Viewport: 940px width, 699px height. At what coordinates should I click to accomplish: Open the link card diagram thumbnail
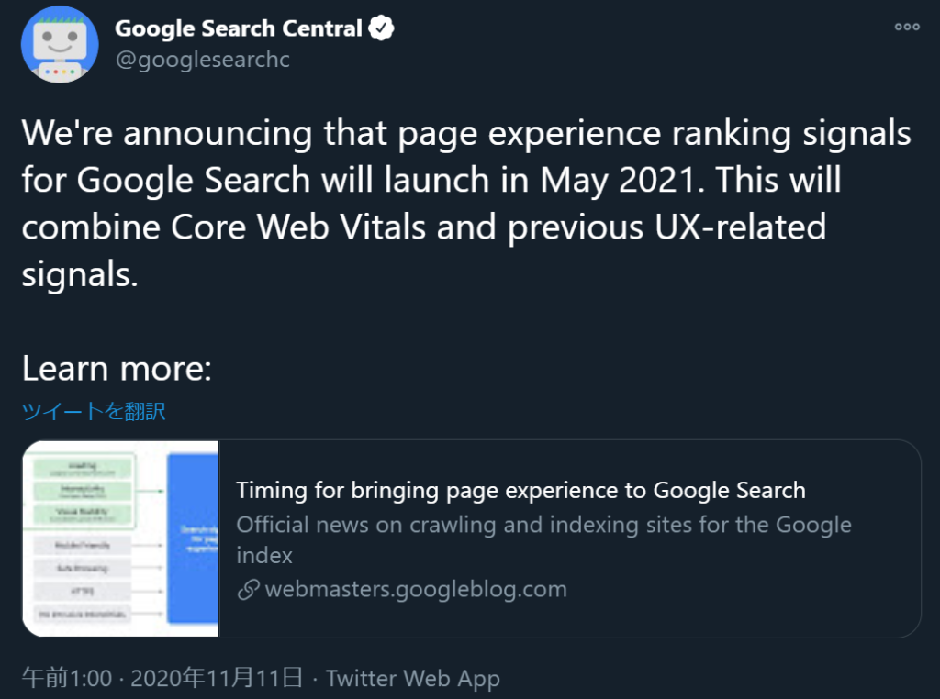(x=121, y=538)
